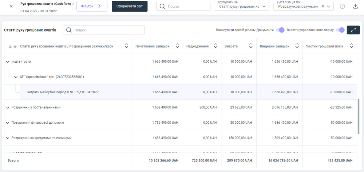Click the expand all rows icon
Viewport: 364px width, 172px height.
(x=10, y=46)
